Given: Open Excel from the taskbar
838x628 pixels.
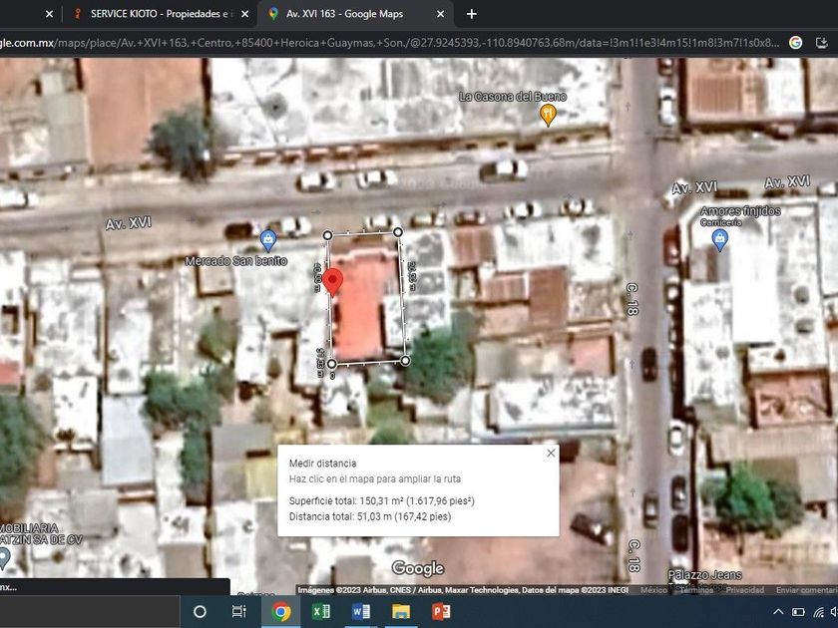Looking at the screenshot, I should coord(321,611).
